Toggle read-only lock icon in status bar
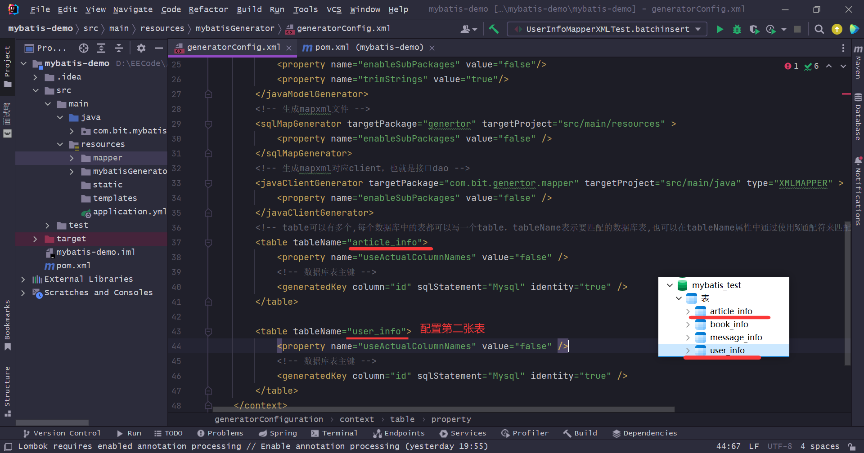This screenshot has width=864, height=453. point(852,446)
